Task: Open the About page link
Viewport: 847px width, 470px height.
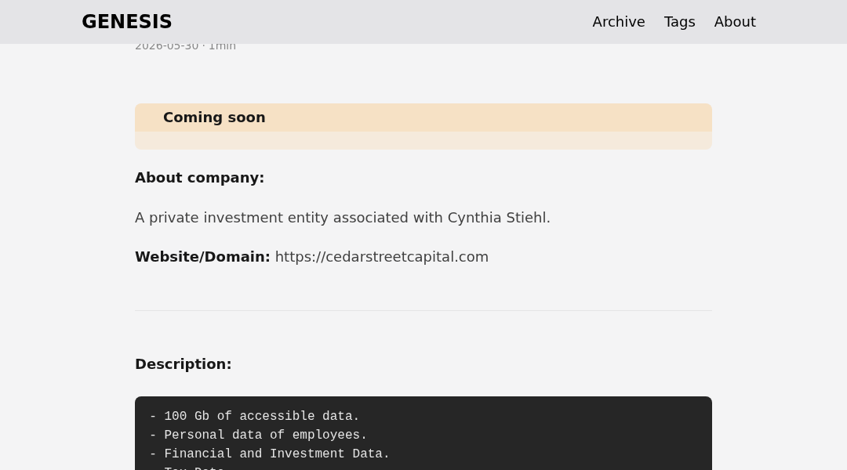Action: click(x=735, y=22)
